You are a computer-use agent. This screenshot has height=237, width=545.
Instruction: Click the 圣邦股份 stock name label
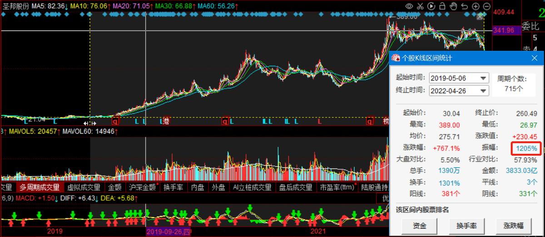pos(16,6)
